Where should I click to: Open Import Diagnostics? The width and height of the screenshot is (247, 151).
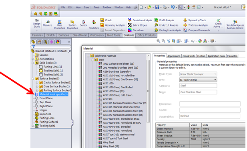(112, 30)
